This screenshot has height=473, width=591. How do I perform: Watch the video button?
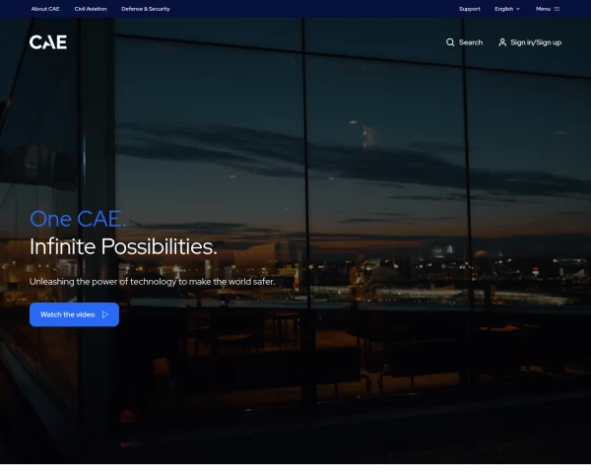pyautogui.click(x=74, y=314)
